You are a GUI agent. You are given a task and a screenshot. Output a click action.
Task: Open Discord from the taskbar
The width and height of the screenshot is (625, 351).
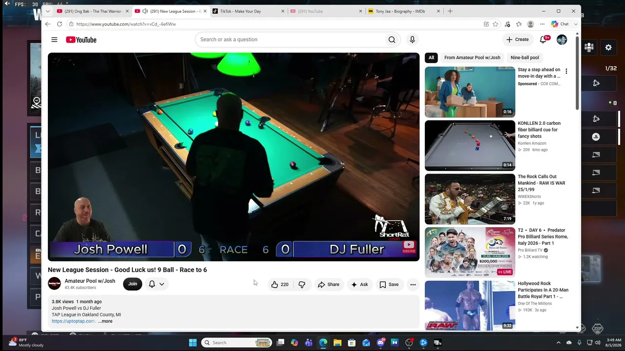tap(380, 343)
